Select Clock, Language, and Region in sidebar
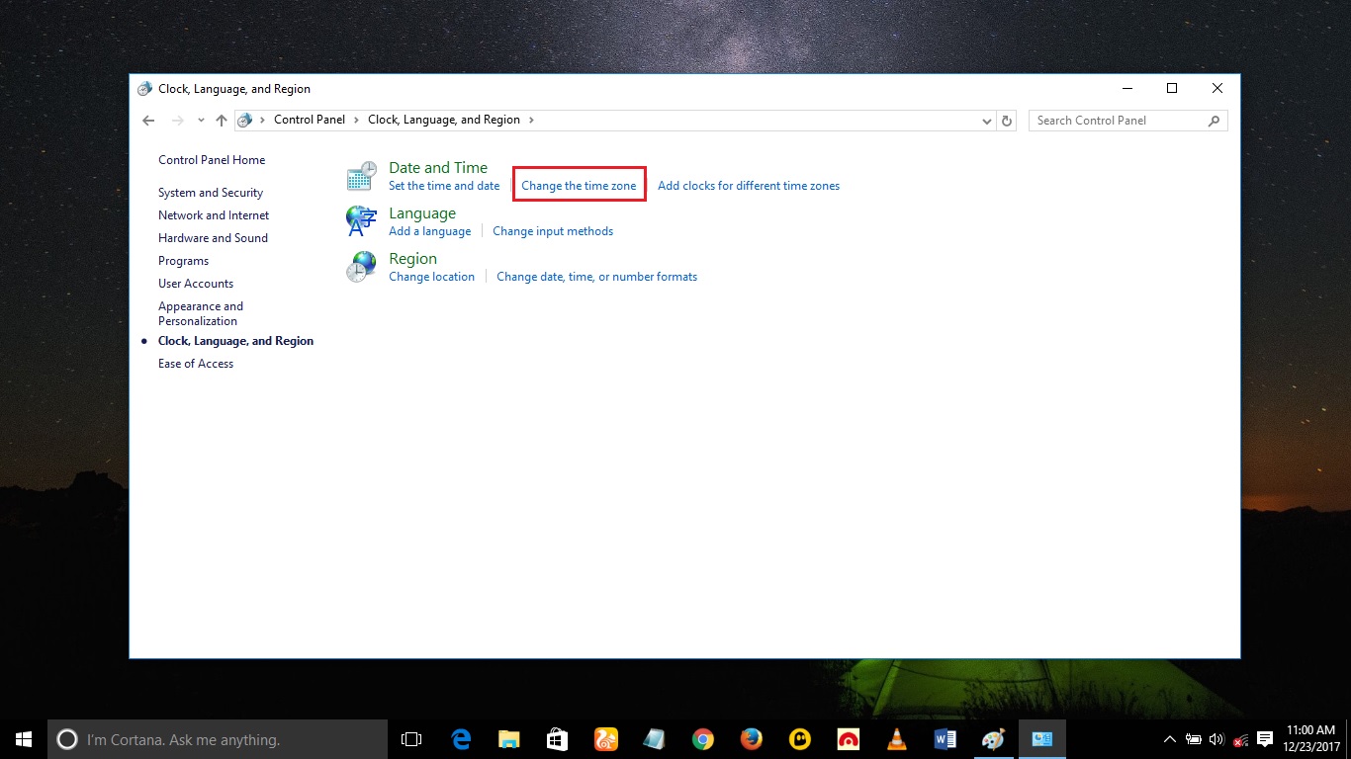The width and height of the screenshot is (1351, 759). pos(235,341)
